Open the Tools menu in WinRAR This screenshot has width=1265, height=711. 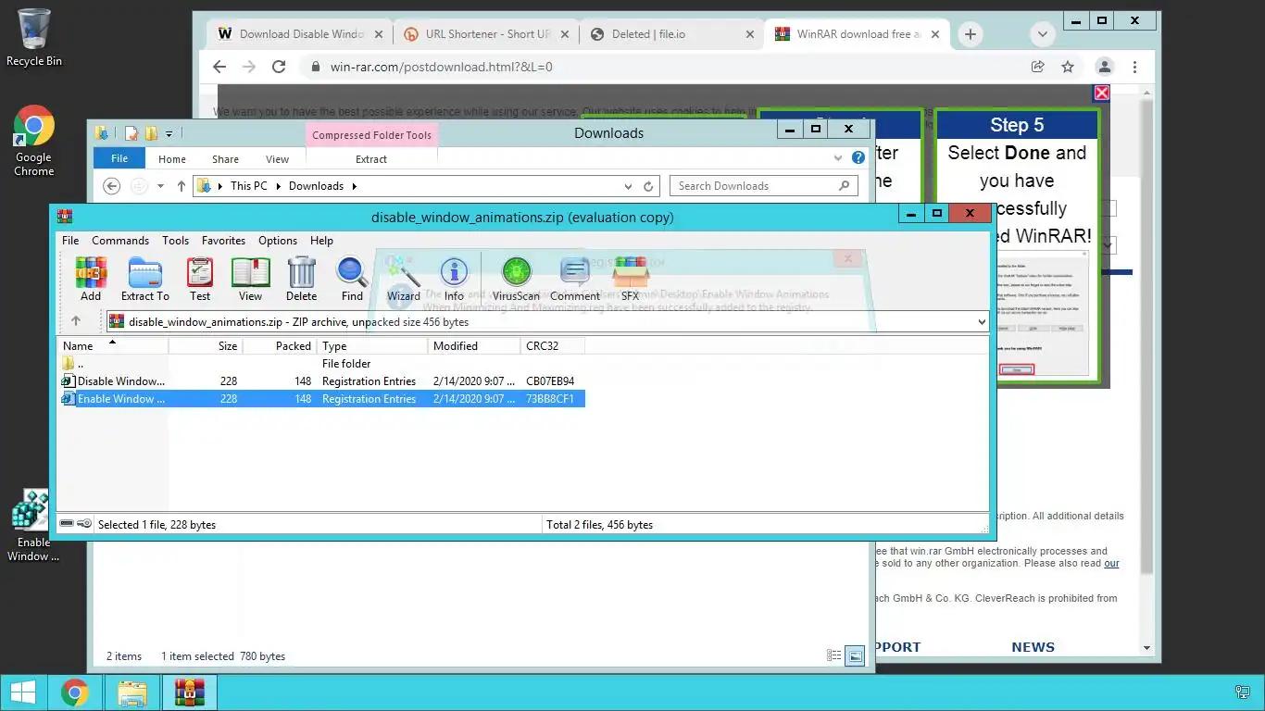(175, 240)
